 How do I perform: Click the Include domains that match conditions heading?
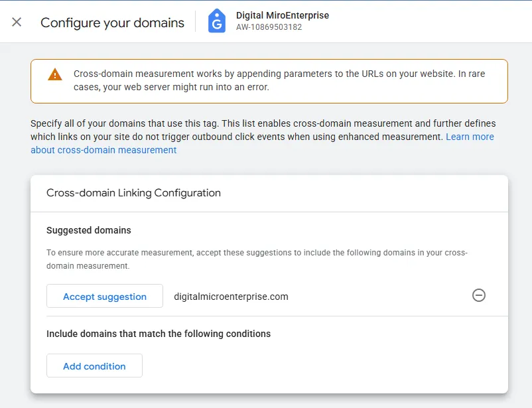click(x=159, y=334)
